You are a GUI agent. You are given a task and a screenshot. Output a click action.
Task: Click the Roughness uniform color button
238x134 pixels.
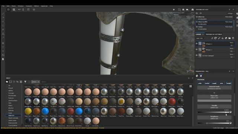(214, 118)
